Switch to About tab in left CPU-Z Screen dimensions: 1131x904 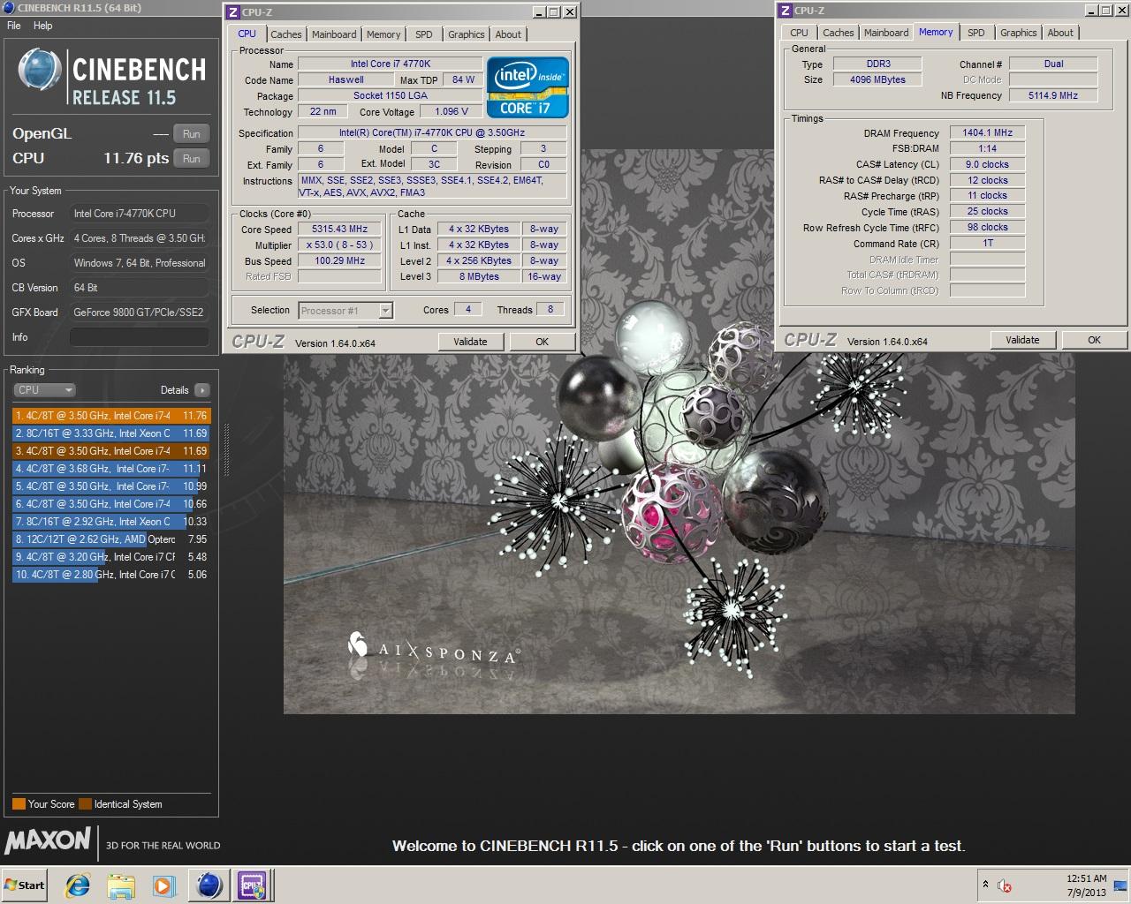pos(508,34)
